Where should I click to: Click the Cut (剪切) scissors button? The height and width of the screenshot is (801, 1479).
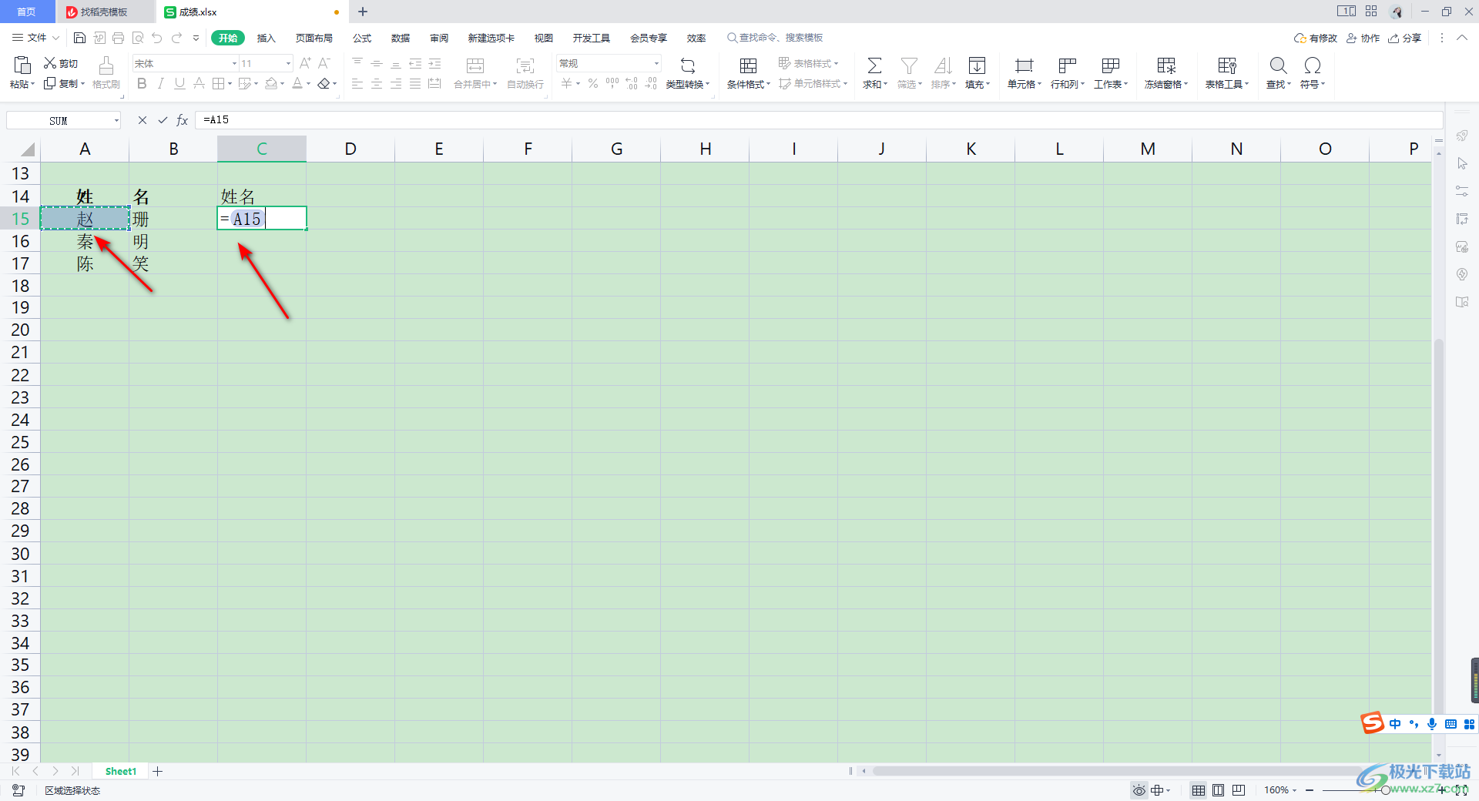click(x=60, y=63)
